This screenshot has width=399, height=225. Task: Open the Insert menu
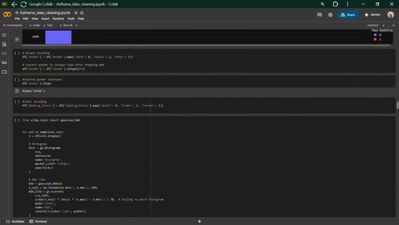[45, 19]
